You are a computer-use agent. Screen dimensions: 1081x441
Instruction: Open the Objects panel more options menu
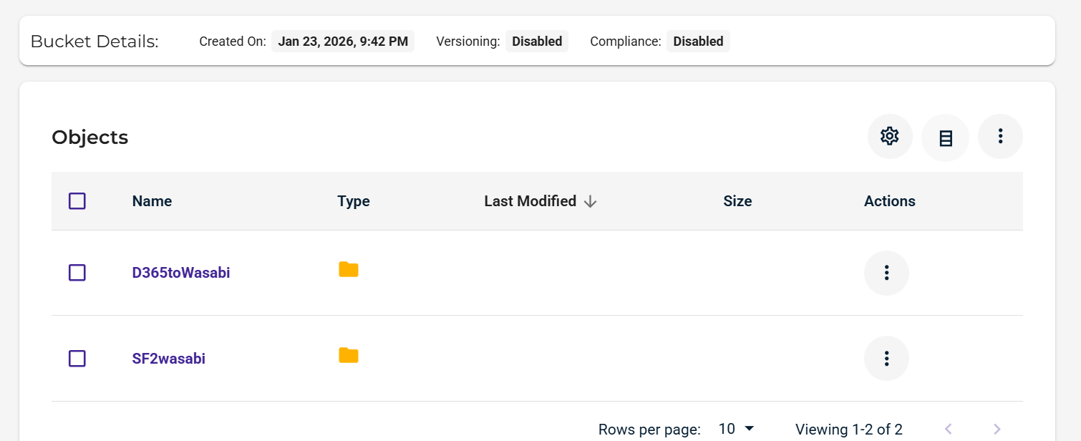click(1000, 136)
